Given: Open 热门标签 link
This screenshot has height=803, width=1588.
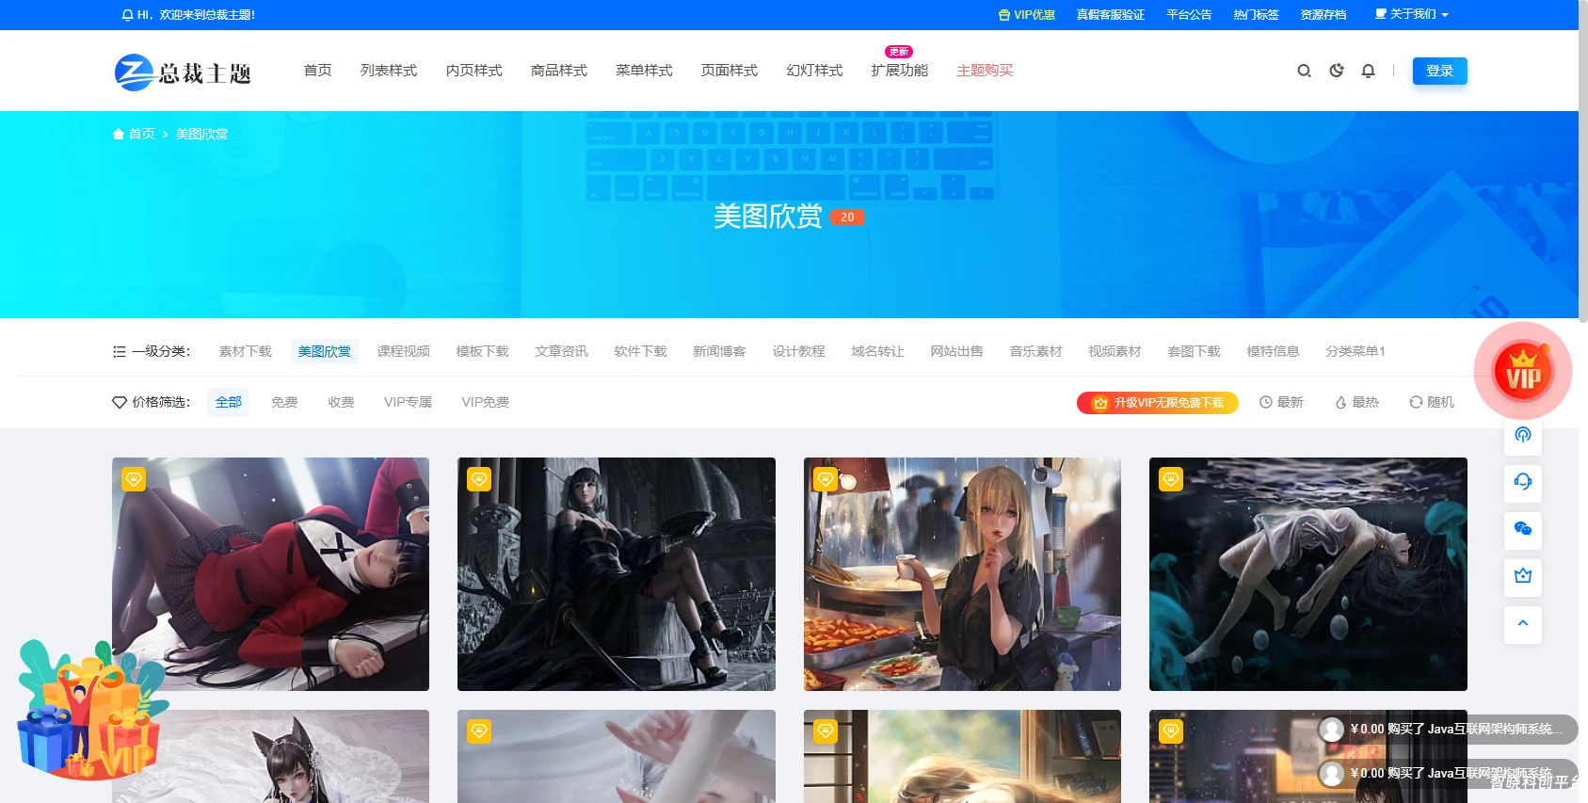Looking at the screenshot, I should tap(1256, 14).
